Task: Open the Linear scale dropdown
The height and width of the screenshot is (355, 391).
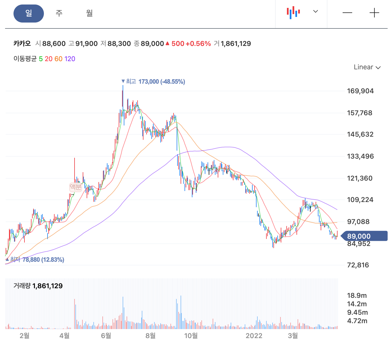Action: [367, 67]
